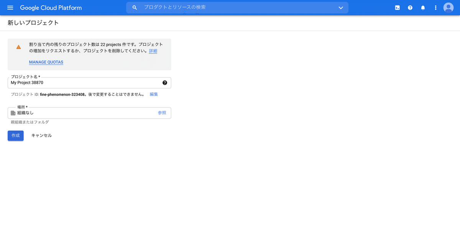The height and width of the screenshot is (235, 460).
Task: Click the project name help question mark
Action: [164, 82]
